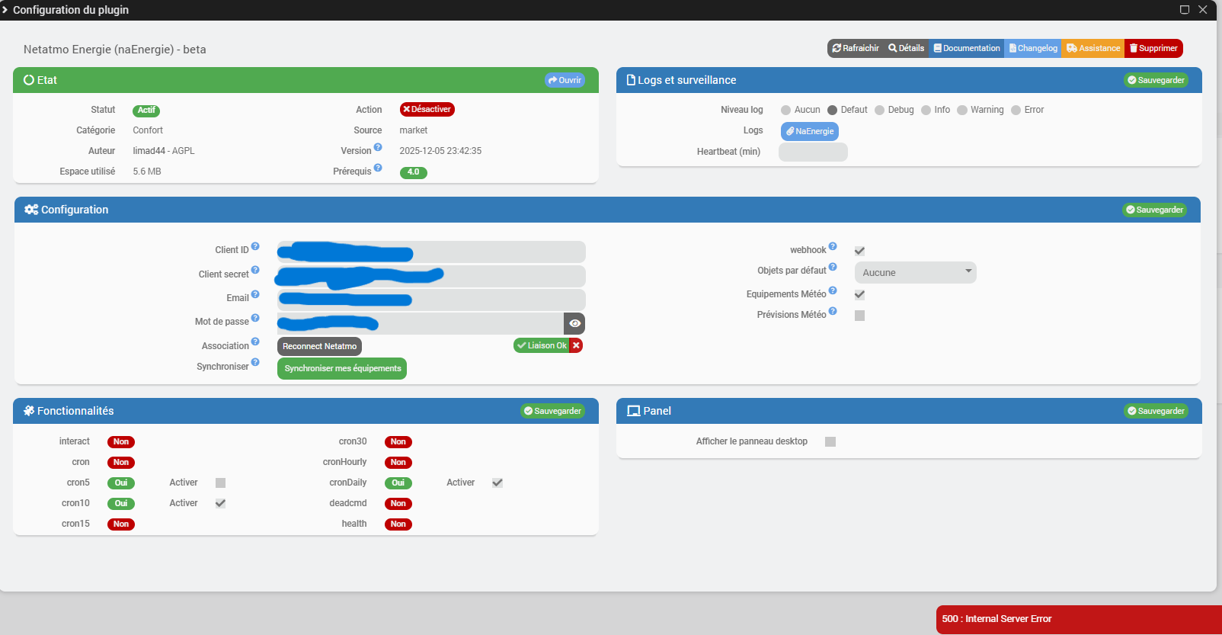Viewport: 1222px width, 635px height.
Task: Enable the Prévisions Météo checkbox
Action: pyautogui.click(x=859, y=316)
